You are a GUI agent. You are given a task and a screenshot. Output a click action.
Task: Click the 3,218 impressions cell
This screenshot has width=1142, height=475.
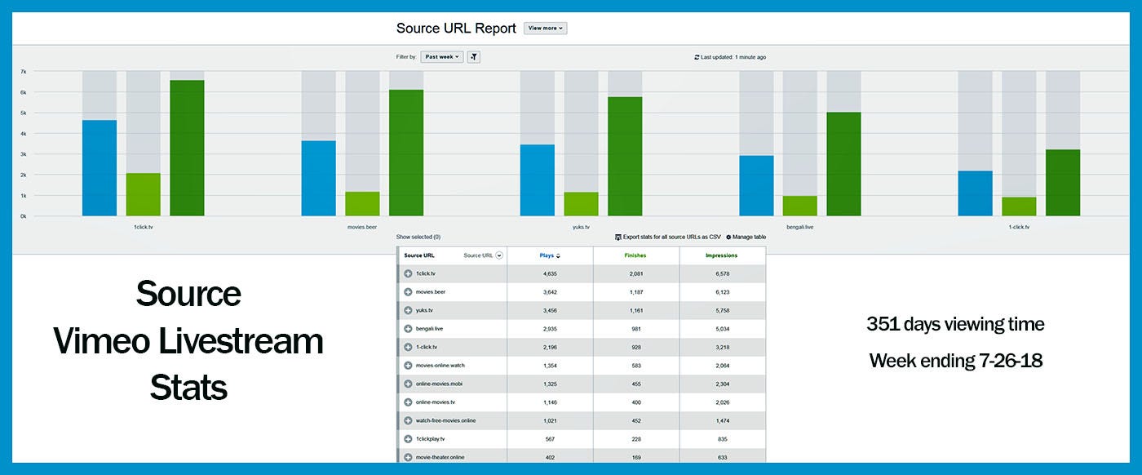coord(722,347)
